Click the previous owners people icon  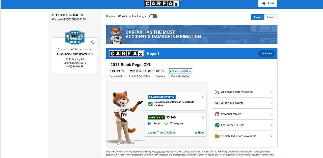(217, 103)
